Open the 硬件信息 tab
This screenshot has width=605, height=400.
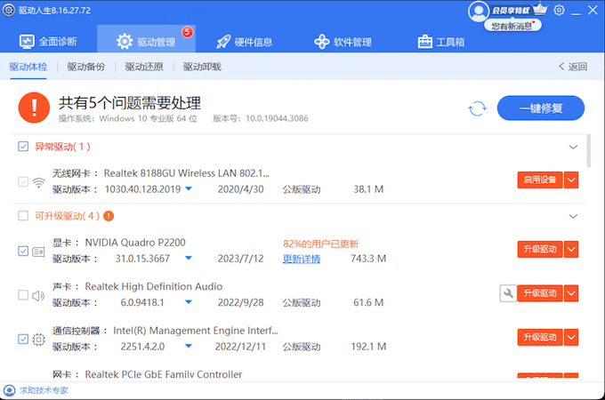click(245, 42)
